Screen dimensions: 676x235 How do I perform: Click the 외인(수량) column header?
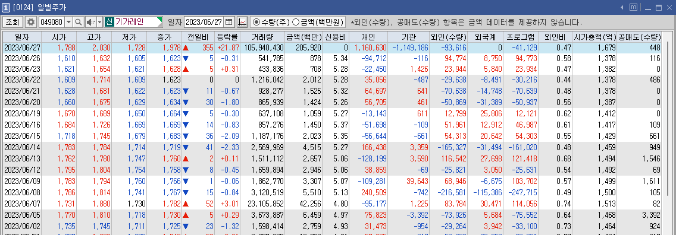[x=449, y=37]
